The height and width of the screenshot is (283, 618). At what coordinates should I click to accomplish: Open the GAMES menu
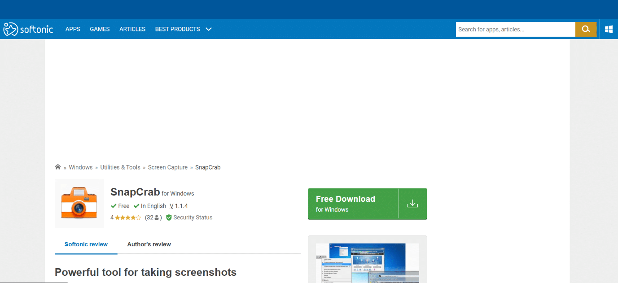[100, 29]
